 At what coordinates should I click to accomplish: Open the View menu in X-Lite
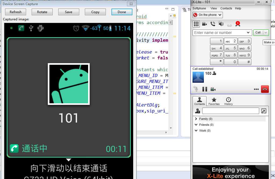214,8
